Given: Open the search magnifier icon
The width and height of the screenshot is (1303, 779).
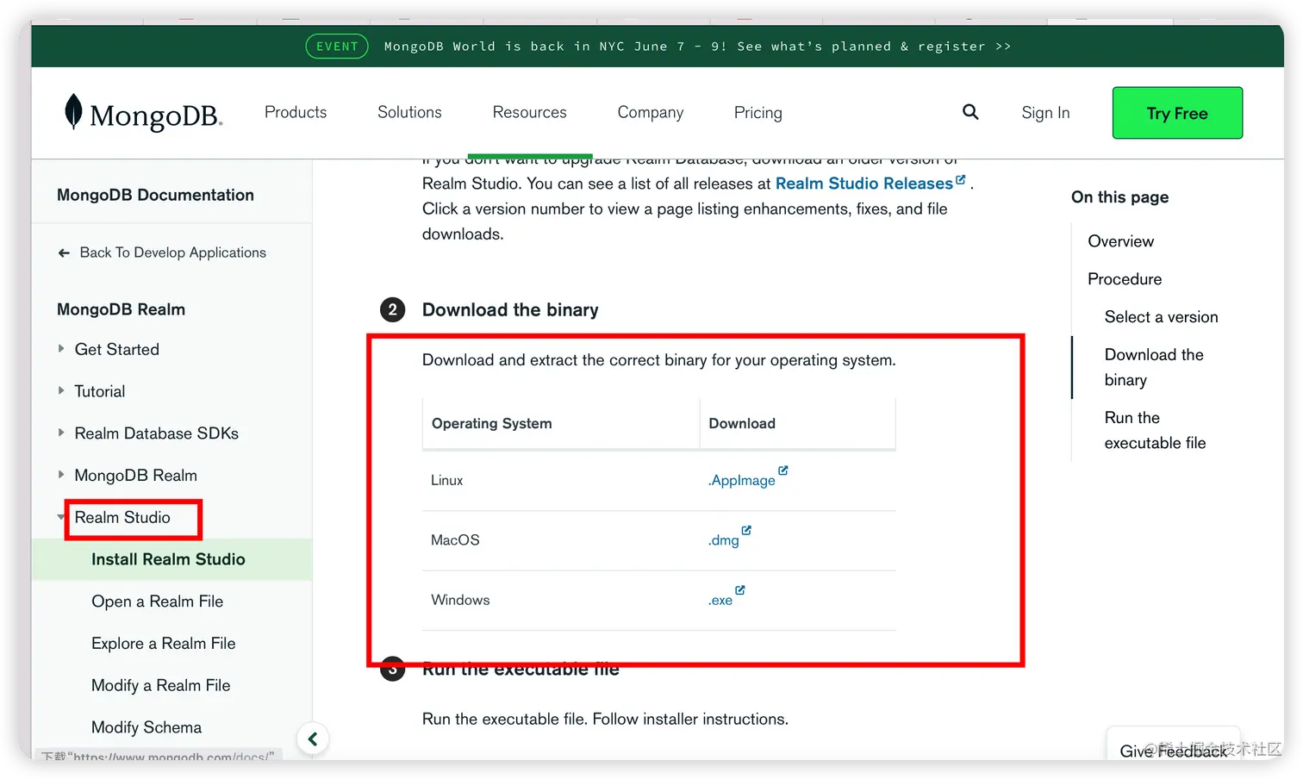Looking at the screenshot, I should click(x=970, y=112).
